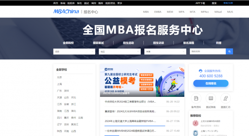Select the MPAcc program tab
Image resolution: width=249 pixels, height=136 pixels.
[205, 12]
